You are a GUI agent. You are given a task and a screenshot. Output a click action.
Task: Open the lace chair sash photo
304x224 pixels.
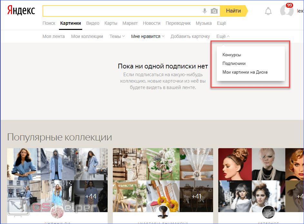(196, 164)
